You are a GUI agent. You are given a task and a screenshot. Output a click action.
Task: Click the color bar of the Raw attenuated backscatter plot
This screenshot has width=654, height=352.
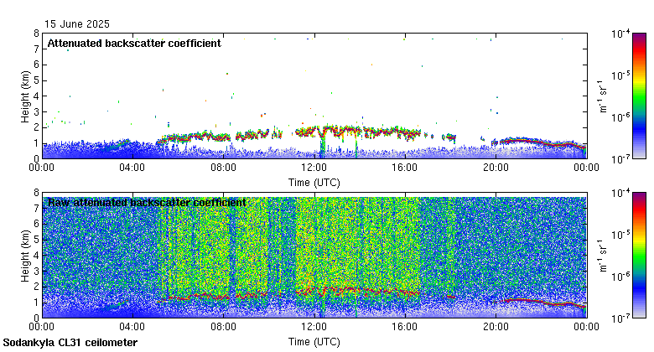pyautogui.click(x=639, y=256)
